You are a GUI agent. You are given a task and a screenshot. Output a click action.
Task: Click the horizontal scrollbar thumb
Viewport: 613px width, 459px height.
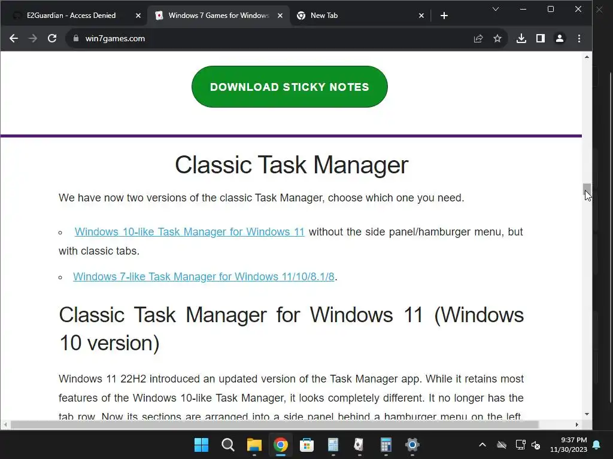274,425
